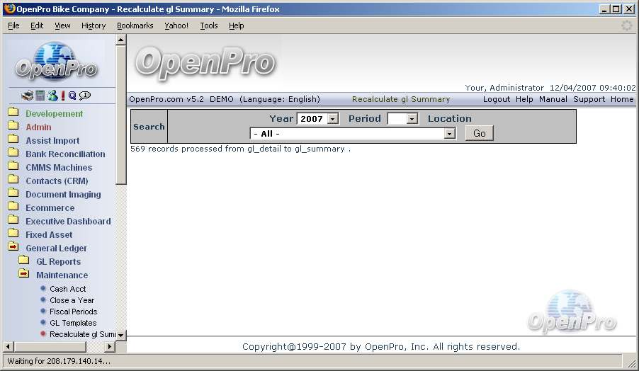
Task: Click the sidebar scroll down arrow
Action: coord(120,335)
